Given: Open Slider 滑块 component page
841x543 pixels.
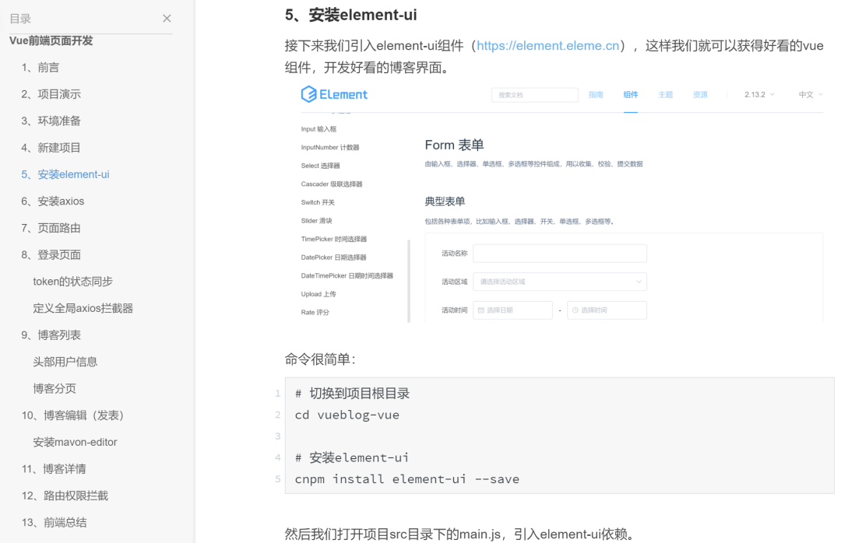Looking at the screenshot, I should point(316,221).
